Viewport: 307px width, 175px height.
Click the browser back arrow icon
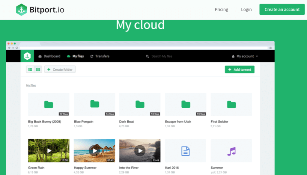pyautogui.click(x=9, y=48)
